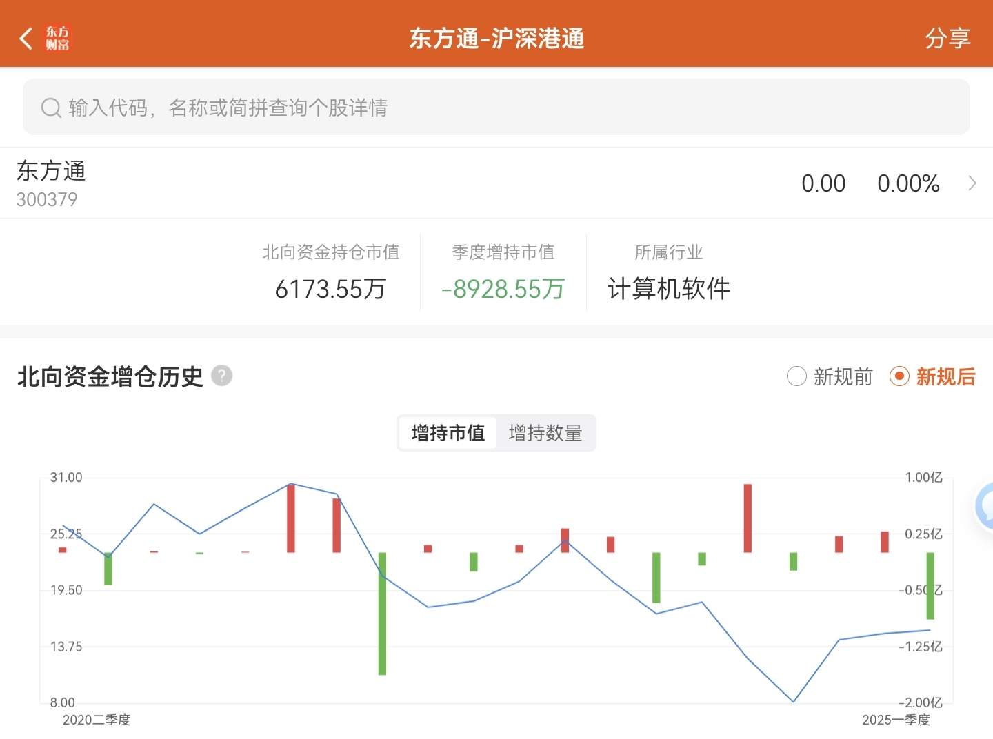This screenshot has height=739, width=993.
Task: Click the tallest green negative bar
Action: tap(382, 614)
